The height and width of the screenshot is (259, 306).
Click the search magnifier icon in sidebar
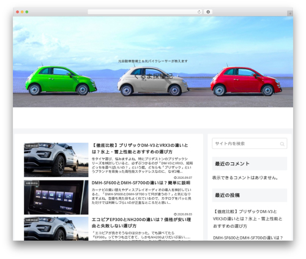coord(282,144)
